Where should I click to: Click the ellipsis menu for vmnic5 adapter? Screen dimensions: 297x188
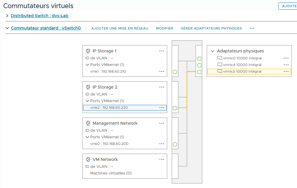(x=286, y=71)
